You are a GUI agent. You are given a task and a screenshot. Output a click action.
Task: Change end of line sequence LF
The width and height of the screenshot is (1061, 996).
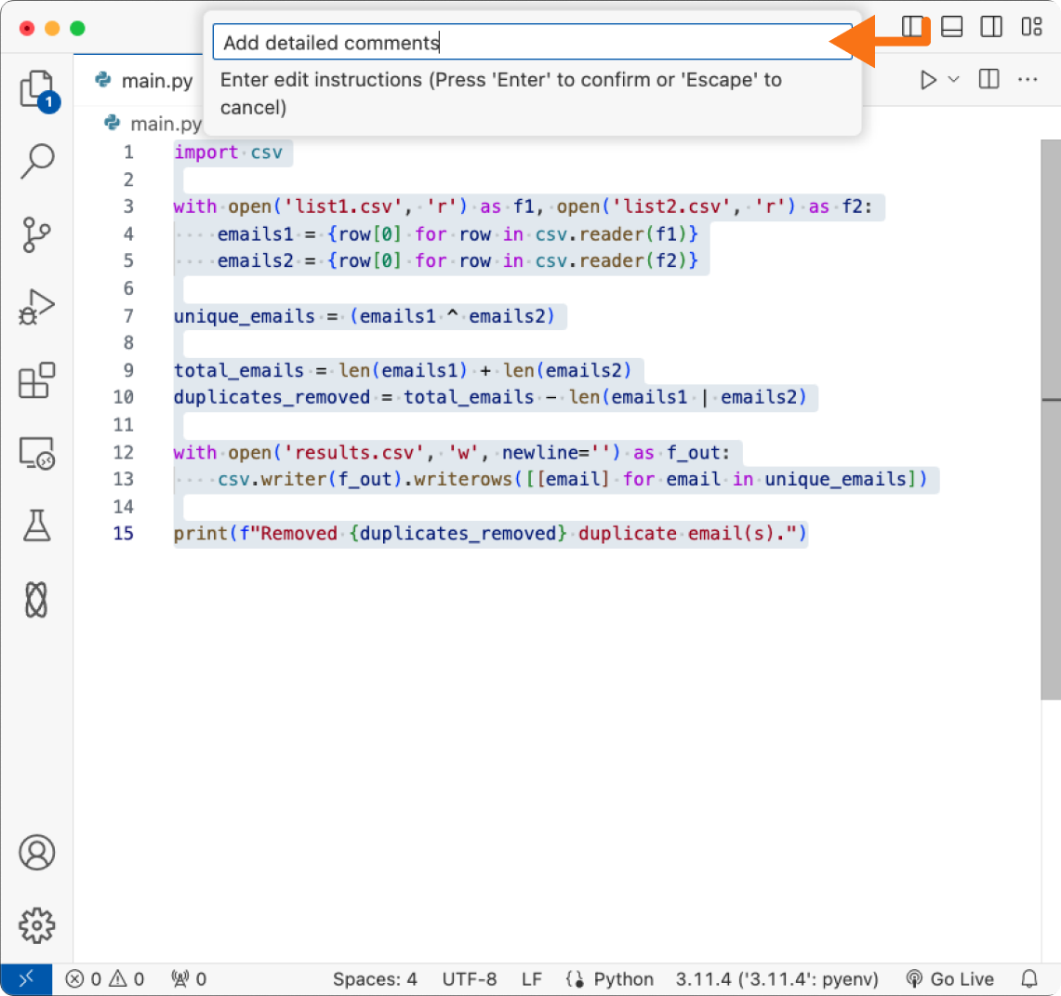[531, 978]
